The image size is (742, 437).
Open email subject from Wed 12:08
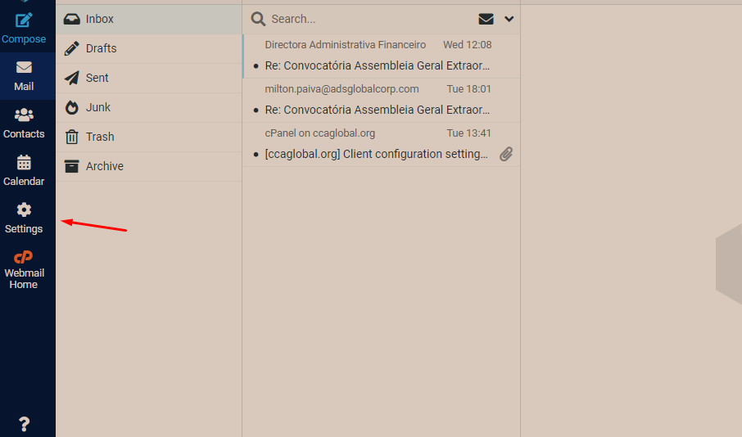(378, 65)
